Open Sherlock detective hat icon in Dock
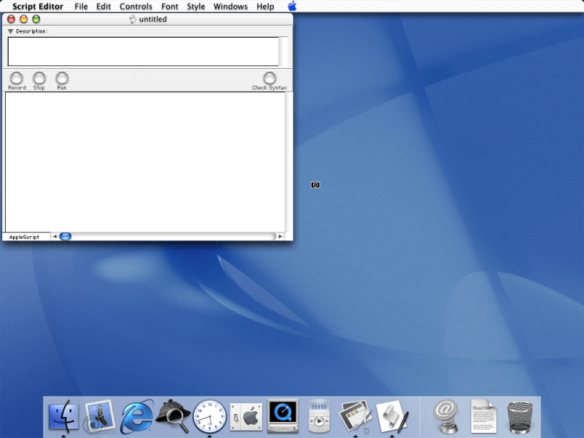 click(x=173, y=416)
